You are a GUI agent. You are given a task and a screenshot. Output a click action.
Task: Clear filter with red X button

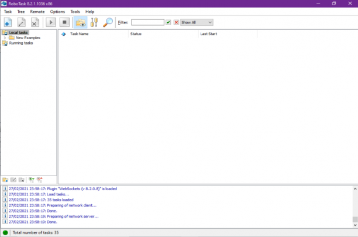(176, 22)
